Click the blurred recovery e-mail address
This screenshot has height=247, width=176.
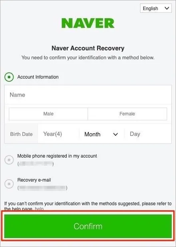tap(42, 188)
